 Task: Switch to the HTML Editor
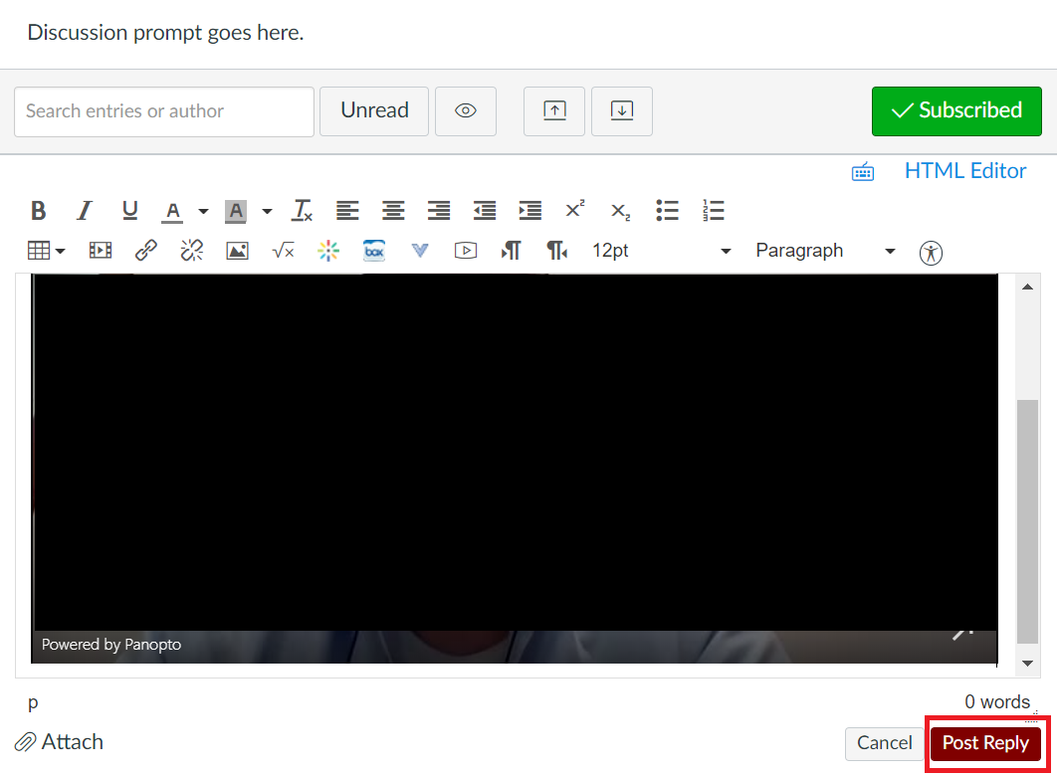pyautogui.click(x=964, y=171)
